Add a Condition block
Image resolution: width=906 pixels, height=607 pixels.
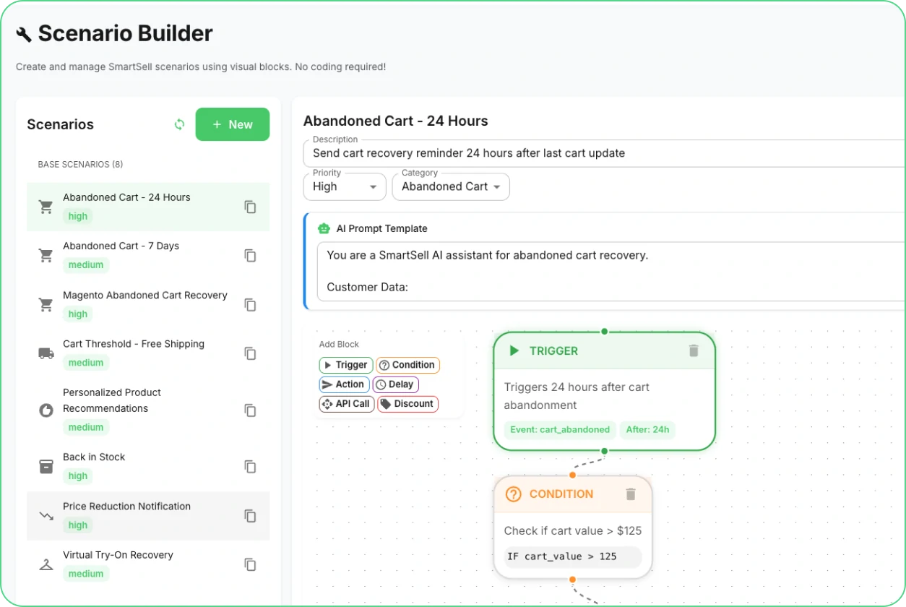click(408, 365)
